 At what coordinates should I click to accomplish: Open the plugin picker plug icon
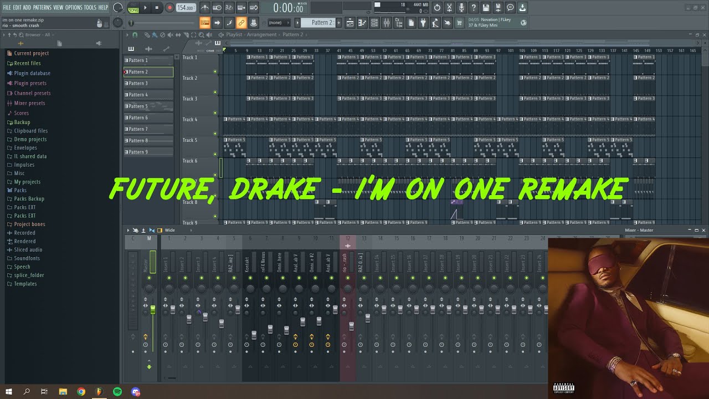pos(423,23)
